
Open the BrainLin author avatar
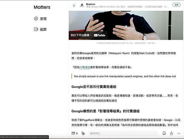(82, 6)
